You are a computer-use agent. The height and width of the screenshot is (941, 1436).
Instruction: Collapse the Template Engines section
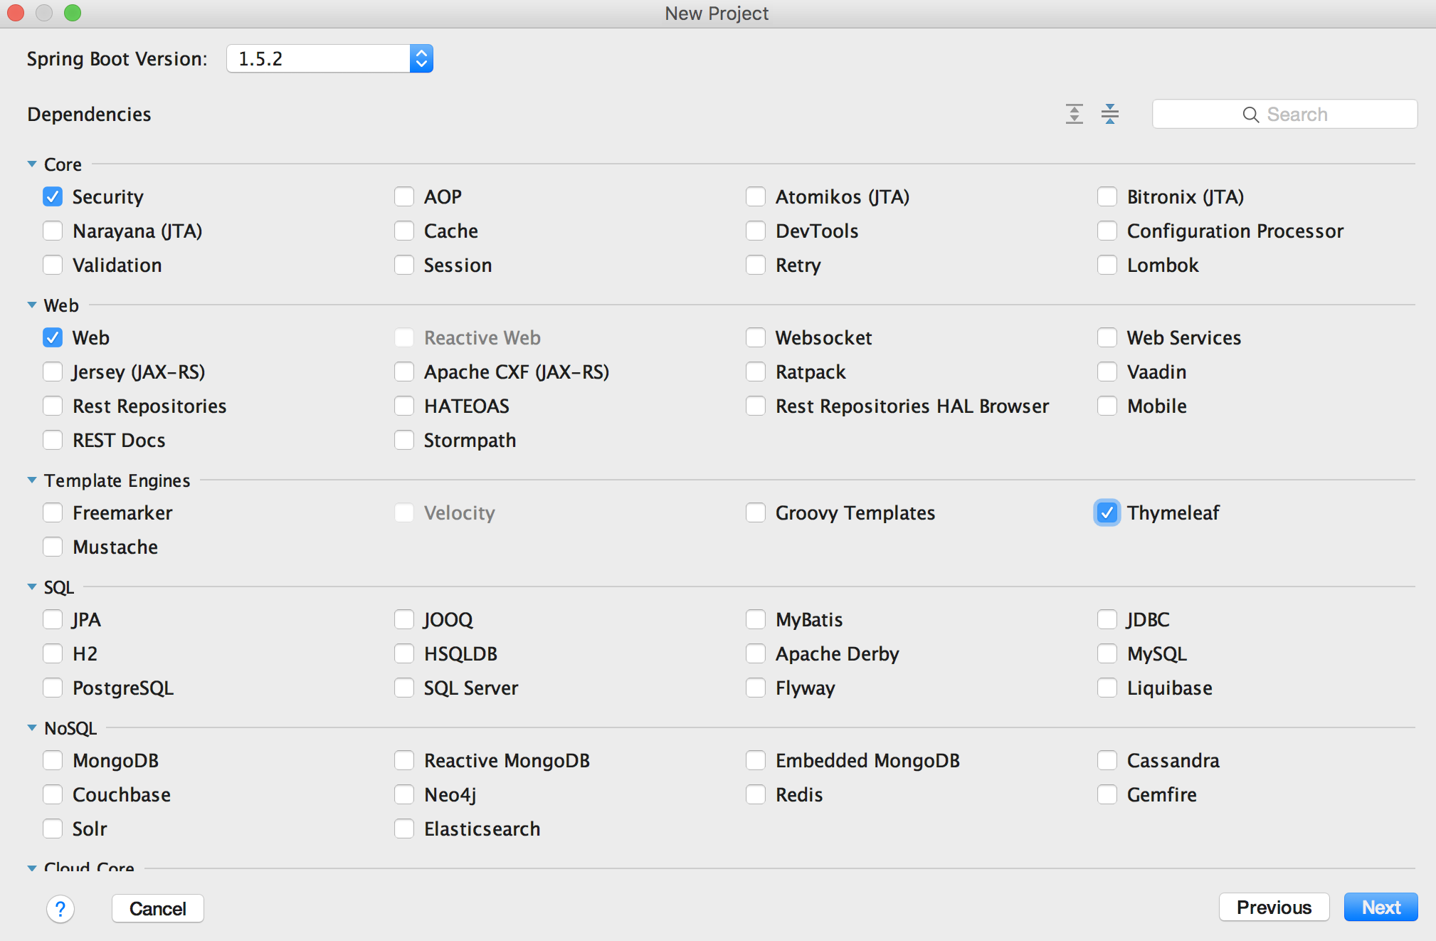(32, 480)
